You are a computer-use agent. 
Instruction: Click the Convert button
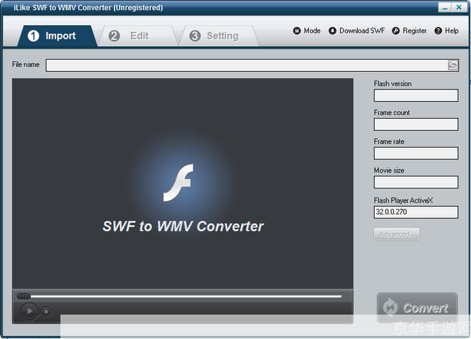(417, 308)
